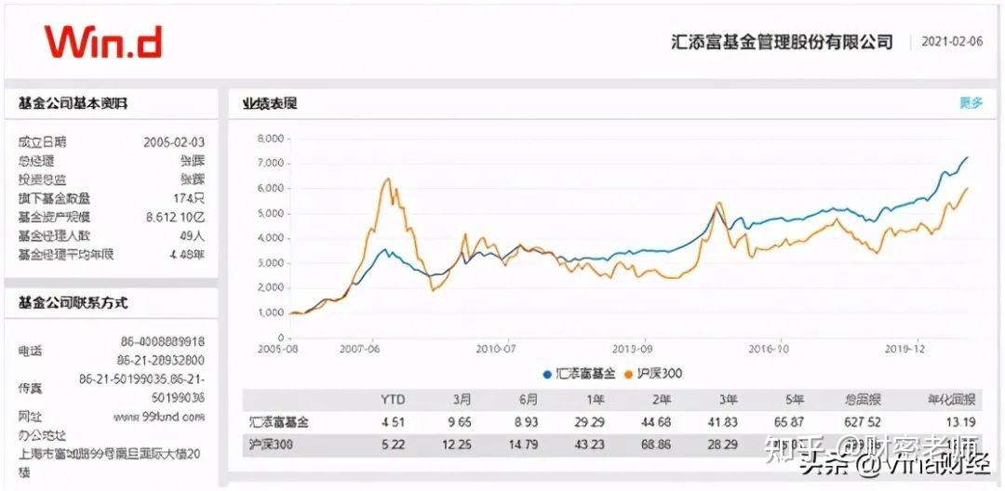Click the date 2021-02-06 in header
1005x491 pixels.
pyautogui.click(x=952, y=42)
